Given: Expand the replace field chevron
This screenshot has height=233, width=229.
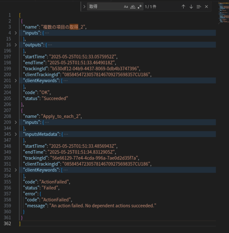Looking at the screenshot, I should coord(84,7).
